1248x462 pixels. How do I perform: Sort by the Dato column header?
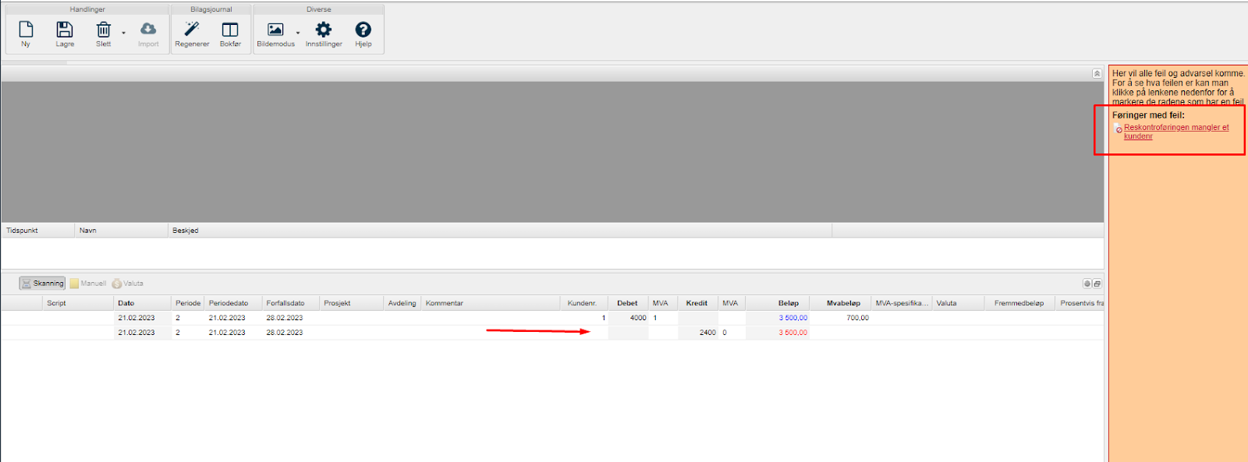126,303
